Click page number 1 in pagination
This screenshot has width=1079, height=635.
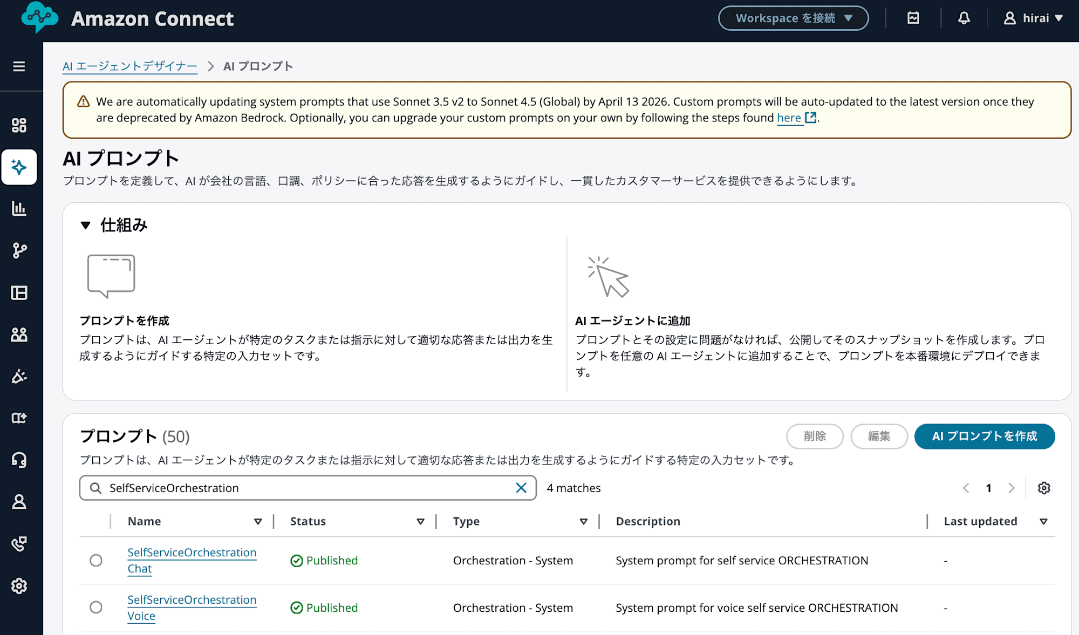pyautogui.click(x=988, y=488)
